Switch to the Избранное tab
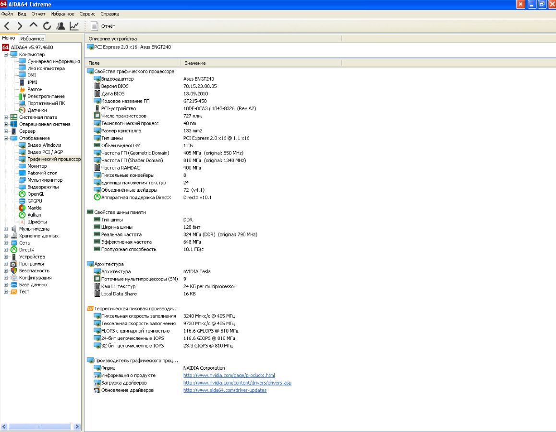 (x=32, y=38)
